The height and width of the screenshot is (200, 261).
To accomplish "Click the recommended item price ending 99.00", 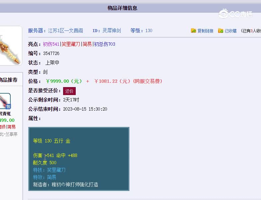I will (7, 120).
